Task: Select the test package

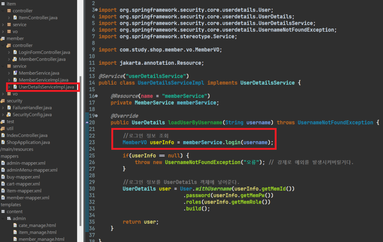Action: tap(10, 121)
